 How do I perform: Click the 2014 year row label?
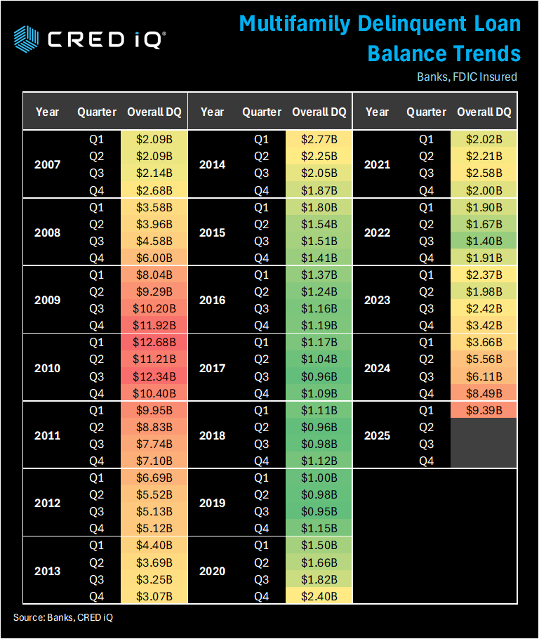click(212, 165)
